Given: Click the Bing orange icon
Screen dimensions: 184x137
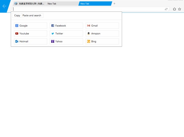Looking at the screenshot, I should pos(89,41).
